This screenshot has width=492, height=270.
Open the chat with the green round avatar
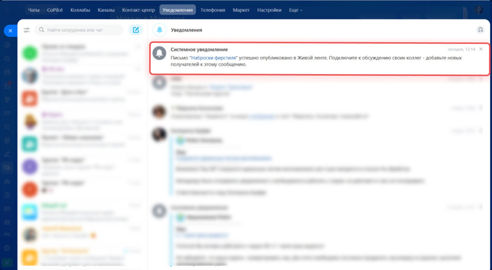[x=30, y=53]
